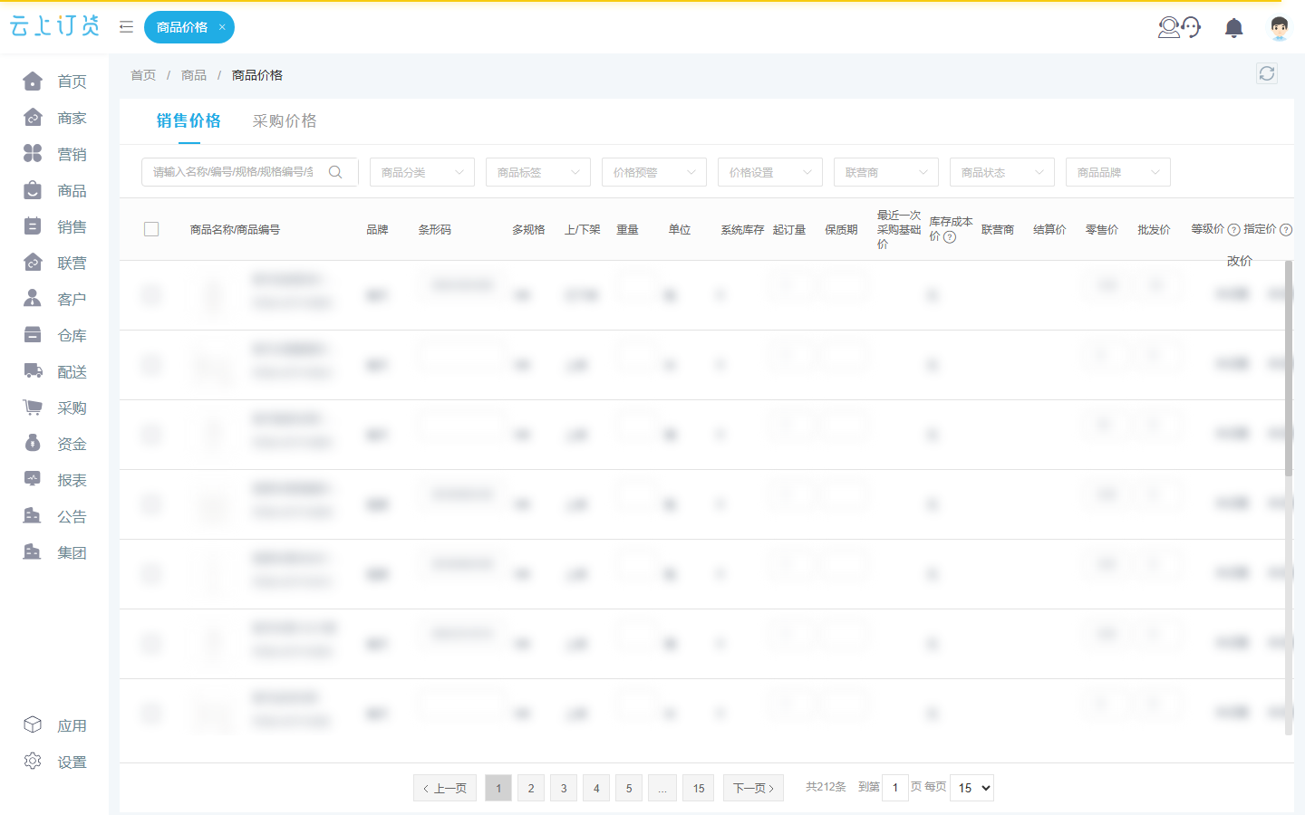Image resolution: width=1305 pixels, height=815 pixels.
Task: Switch to the 销售价格 tab
Action: coord(188,121)
